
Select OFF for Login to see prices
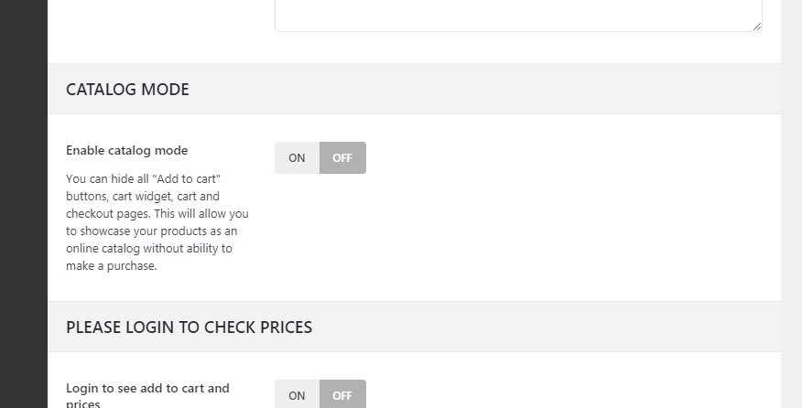(342, 395)
